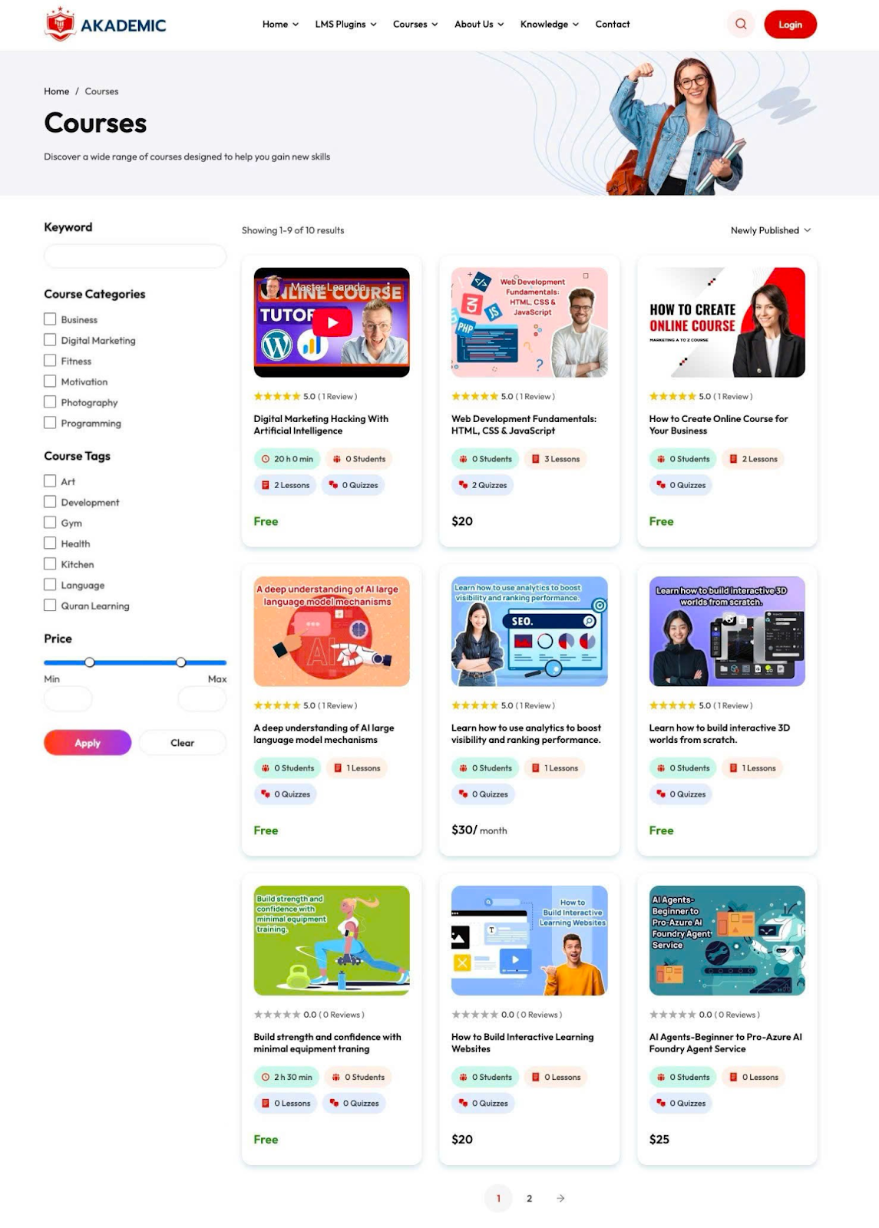879x1228 pixels.
Task: Click the quizzes icon on 2 Quizzes badge
Action: (463, 485)
